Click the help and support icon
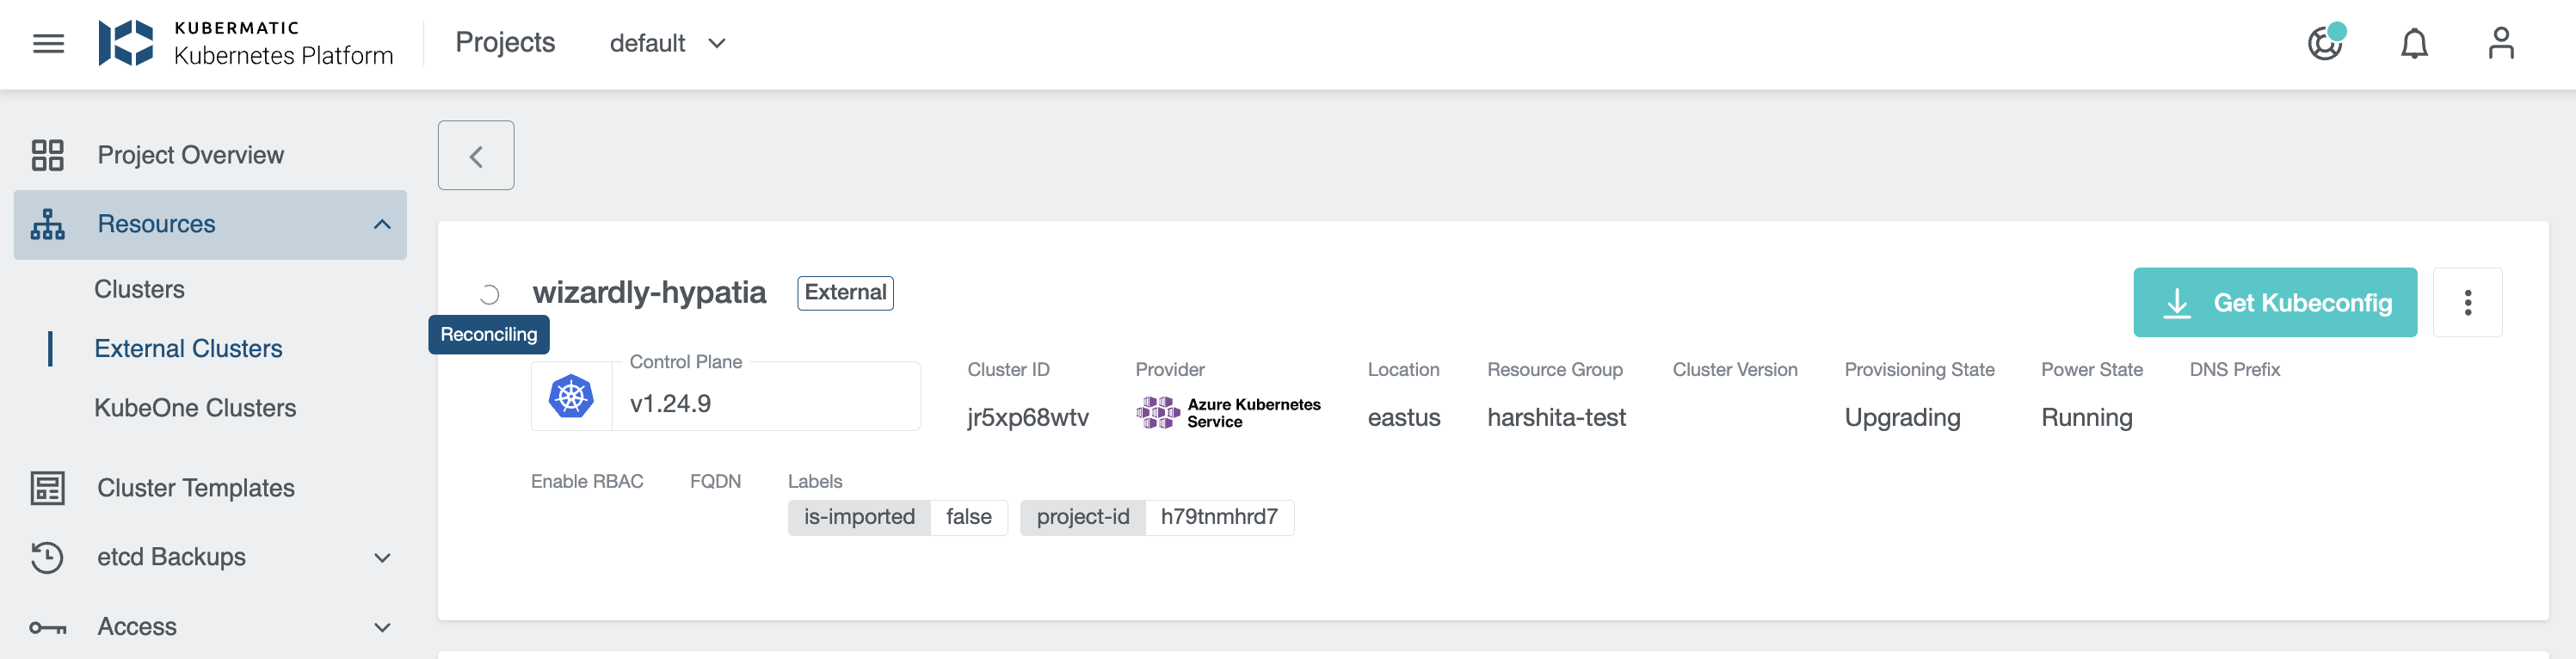 pos(2325,43)
